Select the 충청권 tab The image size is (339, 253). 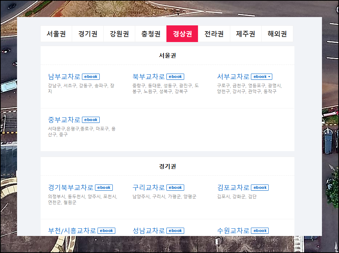click(151, 34)
